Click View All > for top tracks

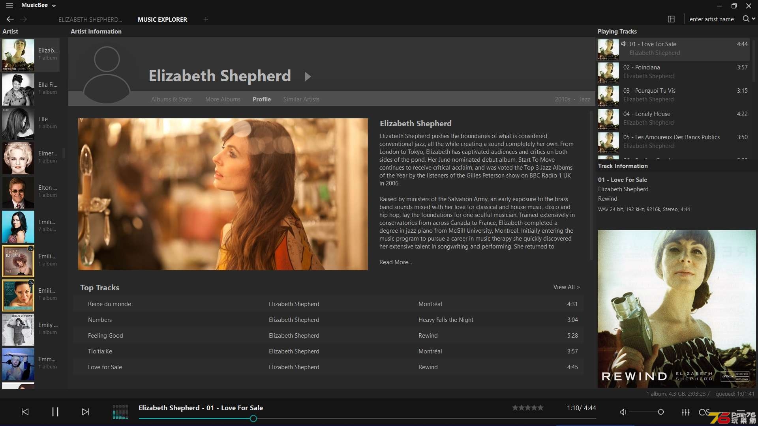point(567,287)
